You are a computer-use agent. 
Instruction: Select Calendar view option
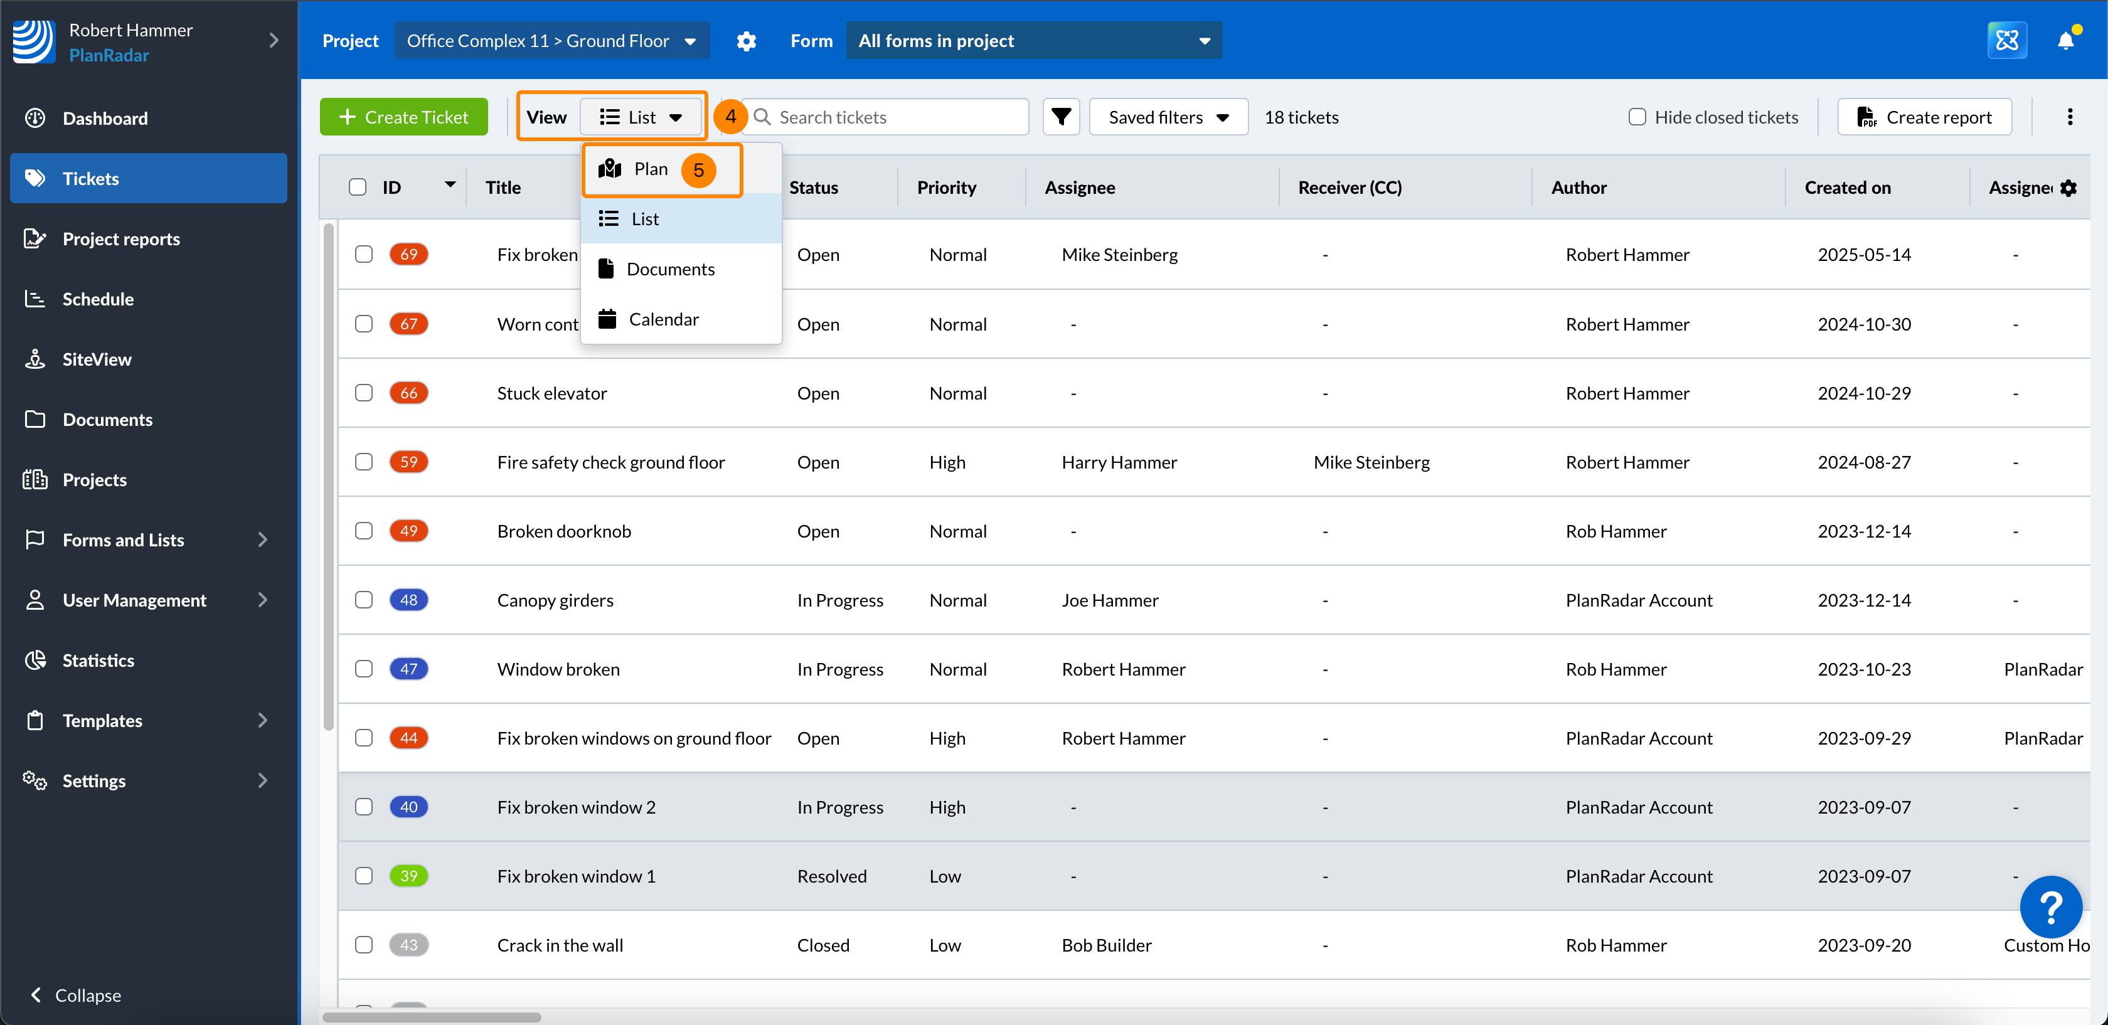click(663, 319)
